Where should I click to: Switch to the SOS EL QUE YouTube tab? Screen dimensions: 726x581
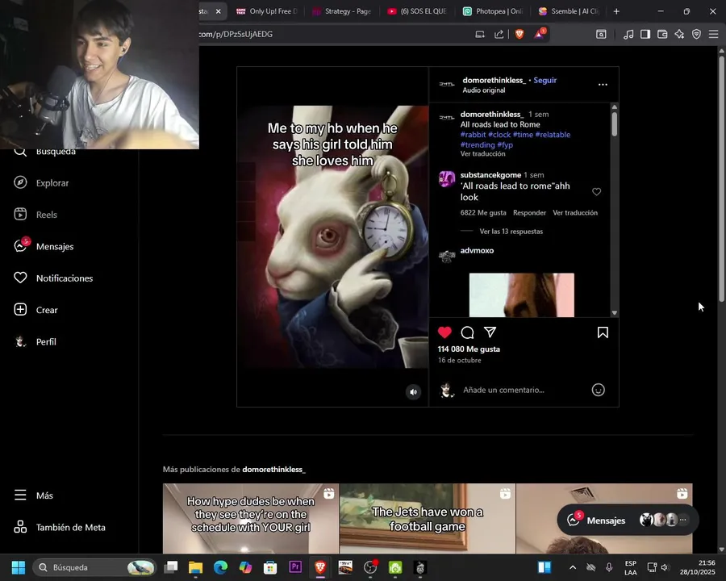[418, 11]
